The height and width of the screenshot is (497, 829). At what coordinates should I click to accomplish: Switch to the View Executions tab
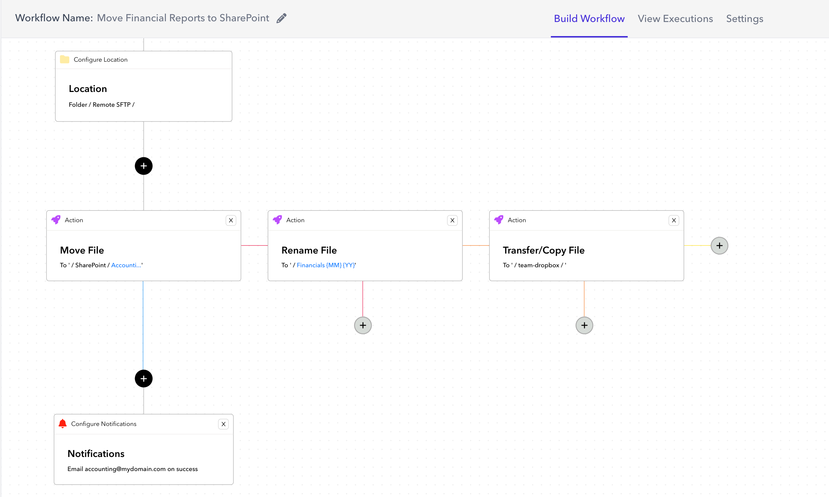click(x=675, y=19)
